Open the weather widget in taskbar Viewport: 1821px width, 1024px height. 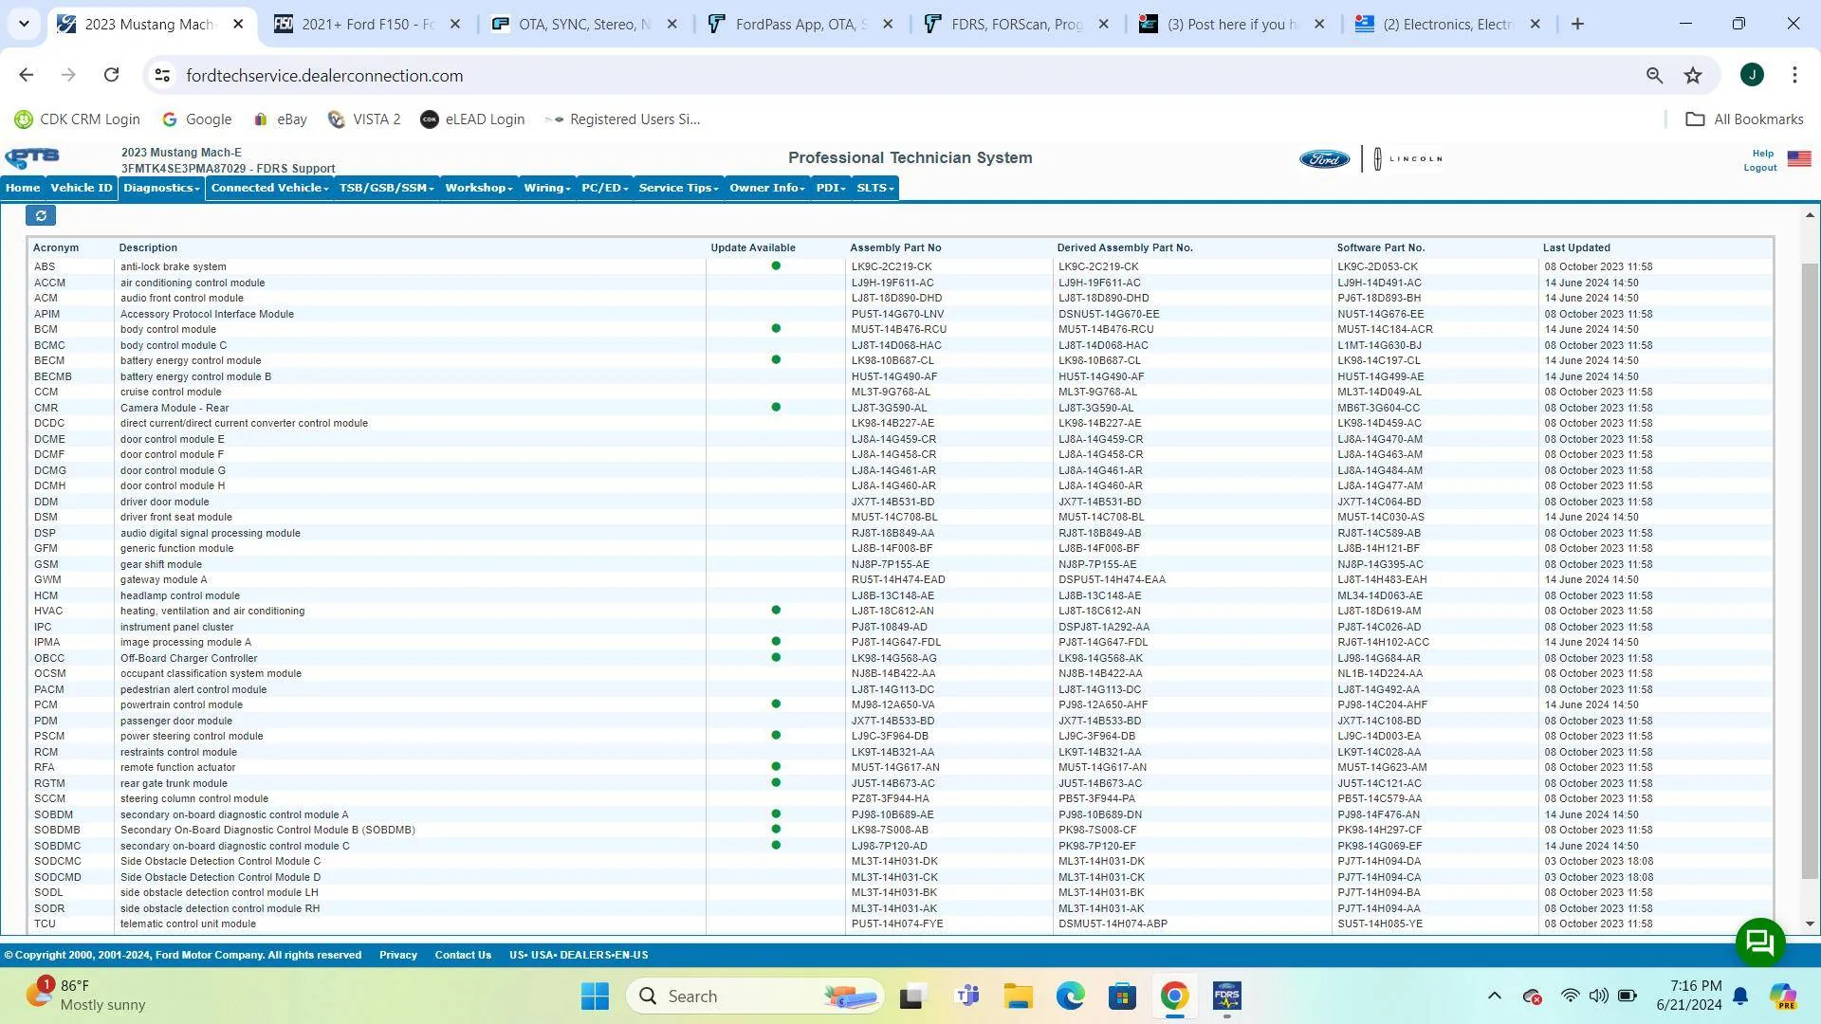87,996
